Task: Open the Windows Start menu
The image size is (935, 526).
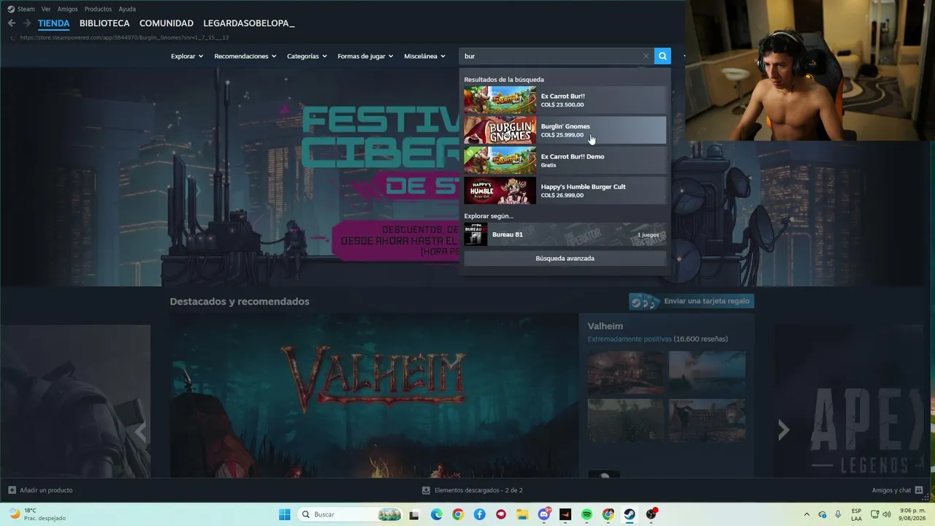Action: click(x=284, y=514)
